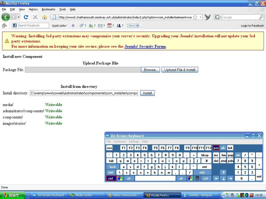Click the Firefox reload page icon
Image resolution: width=266 pixels, height=199 pixels.
[x=26, y=17]
